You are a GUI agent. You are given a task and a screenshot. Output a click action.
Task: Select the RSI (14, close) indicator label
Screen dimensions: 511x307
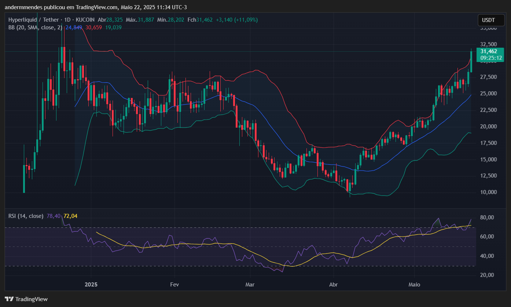26,216
